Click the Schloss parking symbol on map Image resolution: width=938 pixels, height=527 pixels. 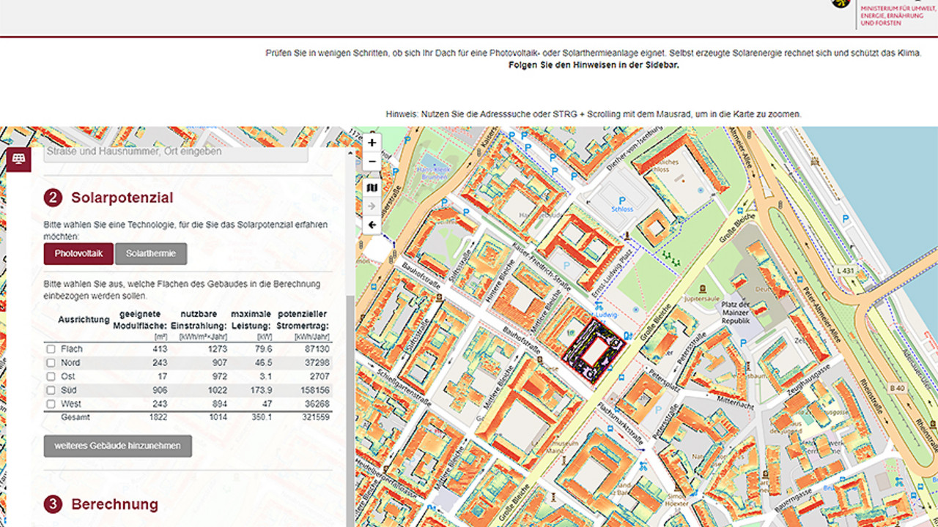click(x=621, y=200)
